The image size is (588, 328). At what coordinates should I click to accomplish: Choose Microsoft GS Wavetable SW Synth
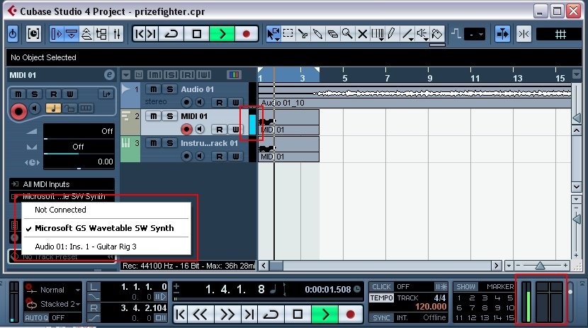click(x=106, y=228)
